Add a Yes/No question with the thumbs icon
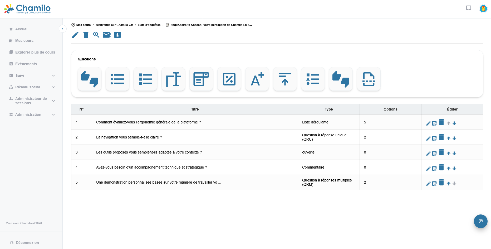This screenshot has height=249, width=491. pos(89,79)
